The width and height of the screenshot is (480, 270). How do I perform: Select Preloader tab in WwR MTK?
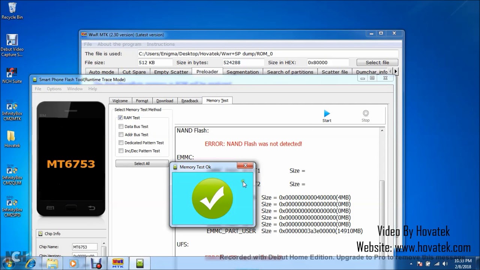pos(207,72)
